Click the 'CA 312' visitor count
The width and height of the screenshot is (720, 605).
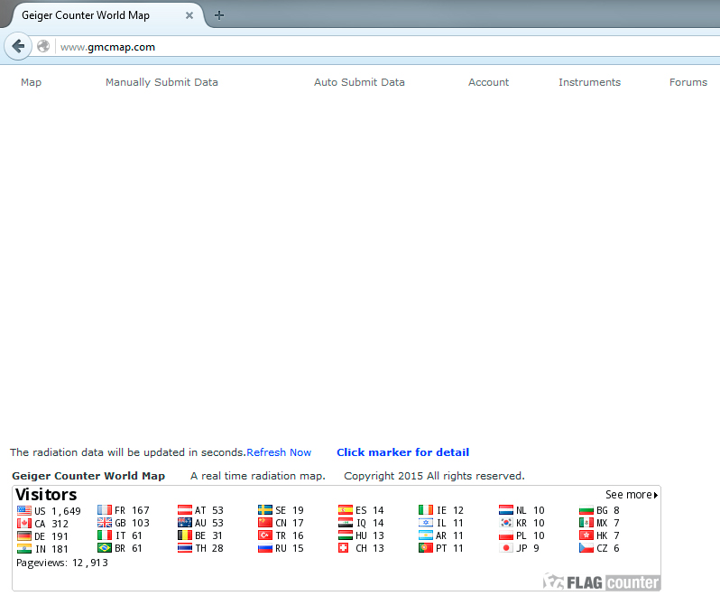coord(51,524)
